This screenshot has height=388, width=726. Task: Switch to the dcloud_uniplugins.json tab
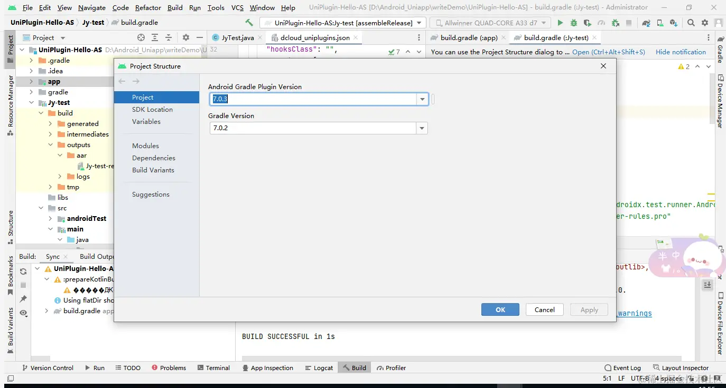(314, 37)
